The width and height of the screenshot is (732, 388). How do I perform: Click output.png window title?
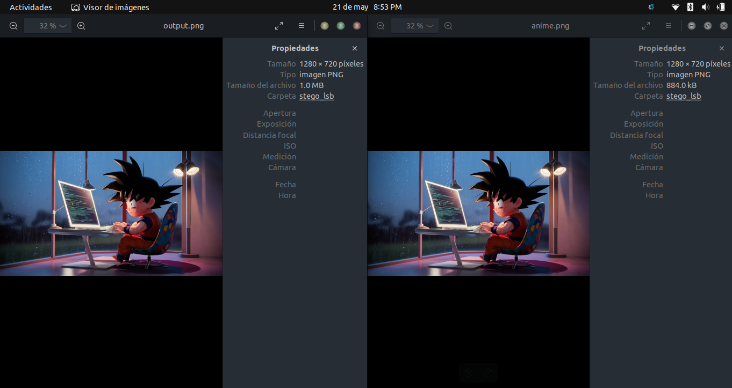pos(184,26)
